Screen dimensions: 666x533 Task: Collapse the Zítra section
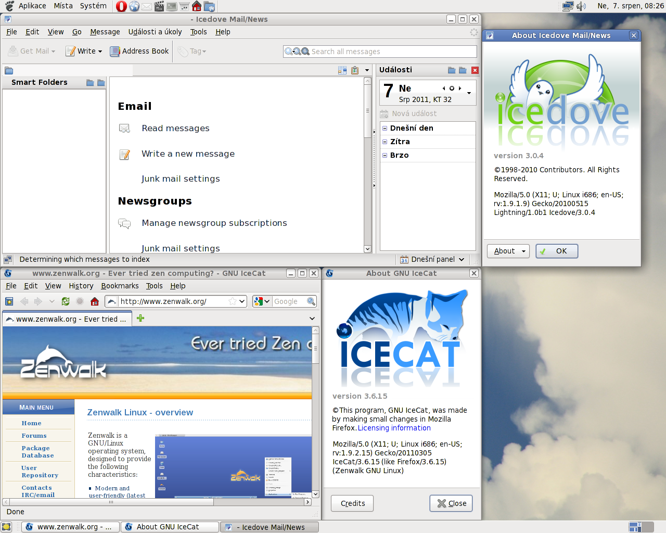385,142
